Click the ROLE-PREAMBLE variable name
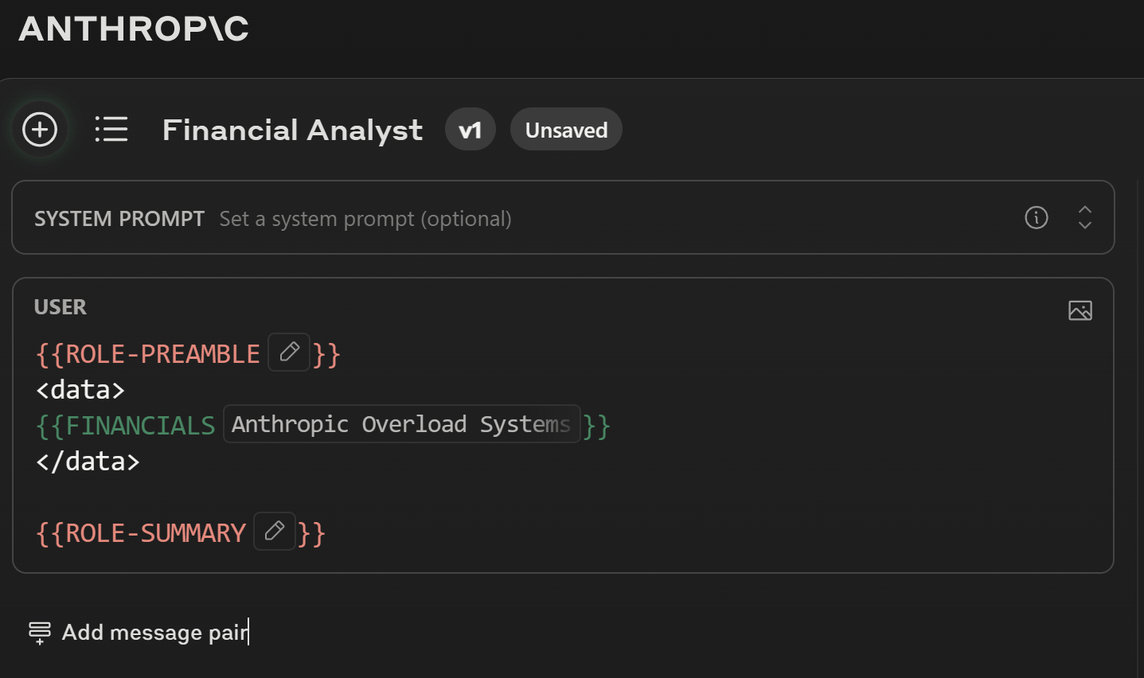Viewport: 1144px width, 678px height. (162, 354)
